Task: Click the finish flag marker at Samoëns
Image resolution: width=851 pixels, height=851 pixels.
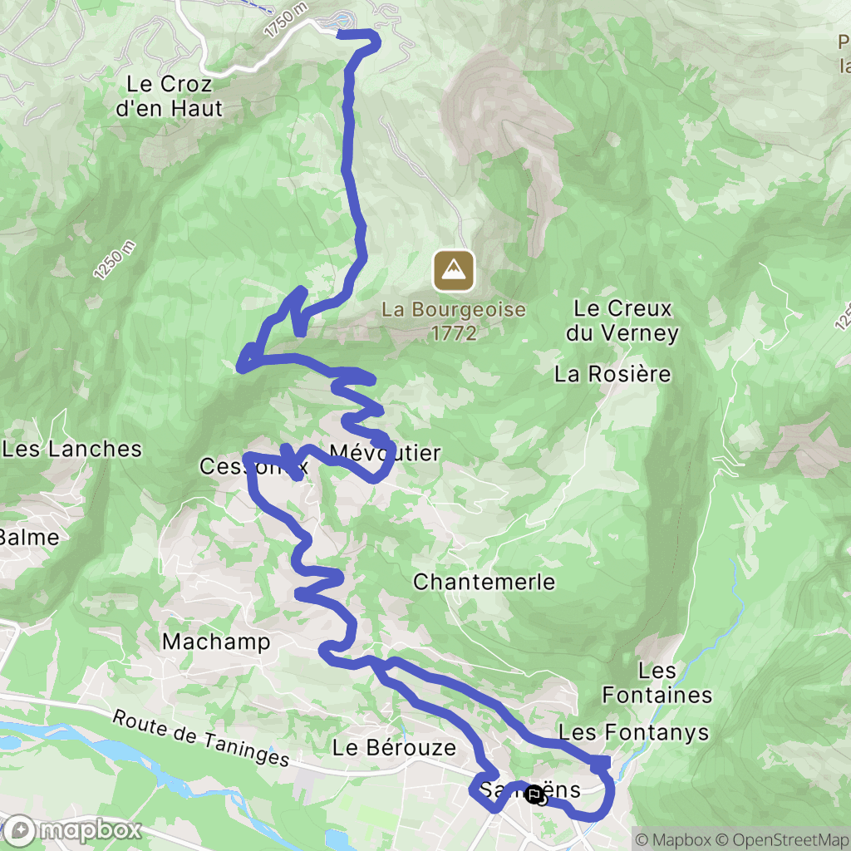Action: coord(534,794)
